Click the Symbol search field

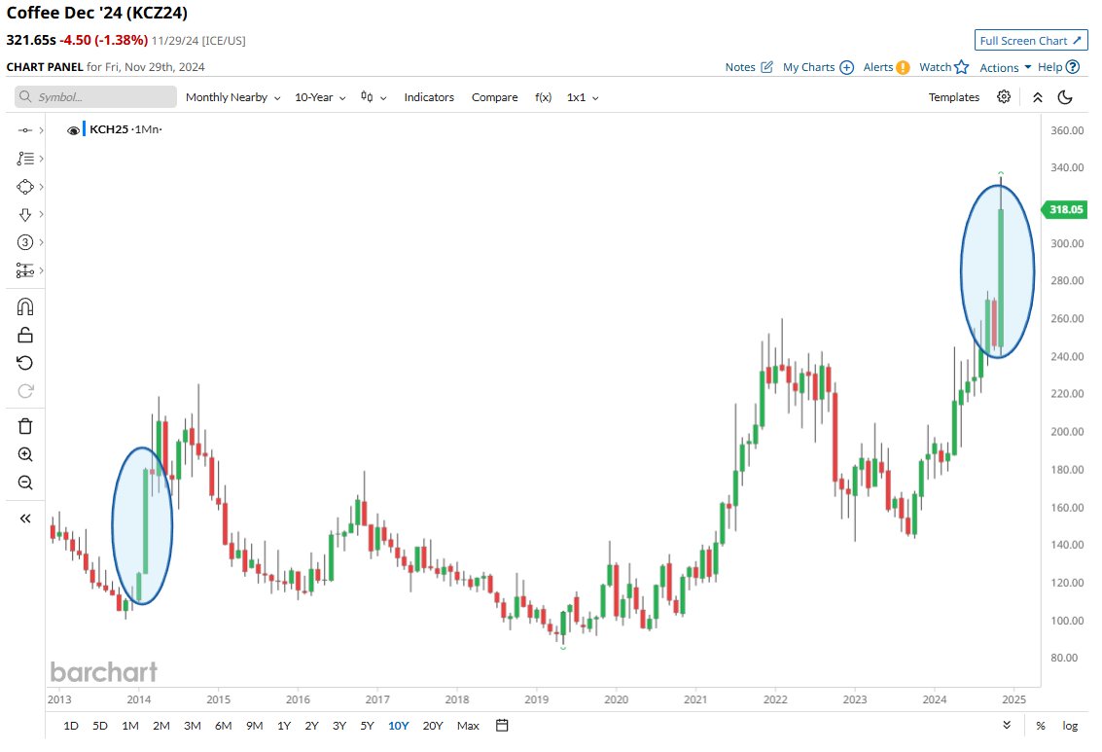point(95,97)
